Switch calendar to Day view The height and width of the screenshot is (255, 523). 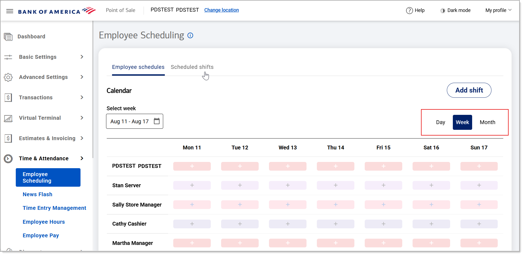click(x=441, y=122)
